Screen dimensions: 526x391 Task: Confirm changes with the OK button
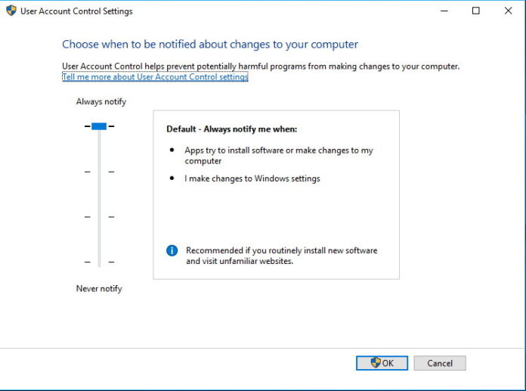(x=382, y=363)
